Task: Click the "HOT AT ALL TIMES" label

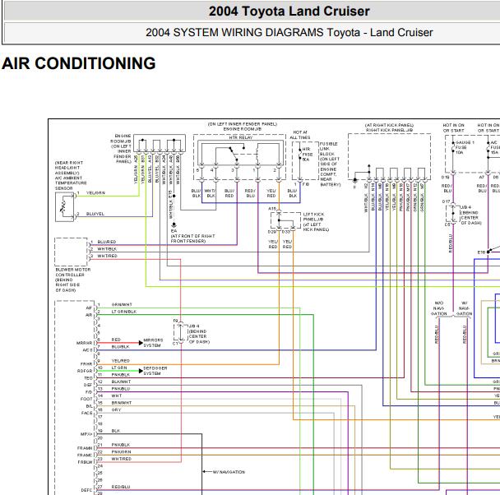Action: pos(299,135)
